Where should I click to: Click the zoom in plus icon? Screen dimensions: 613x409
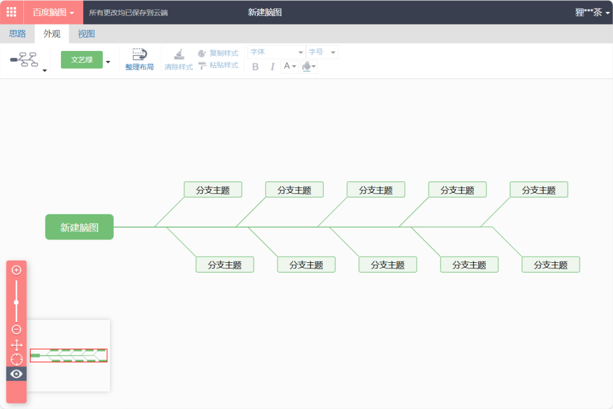16,270
